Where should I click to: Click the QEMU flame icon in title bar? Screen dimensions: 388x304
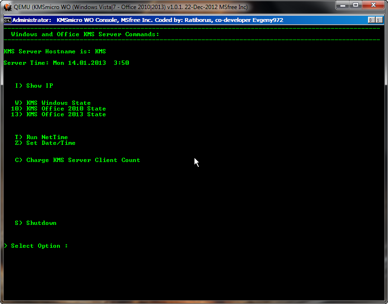8,7
